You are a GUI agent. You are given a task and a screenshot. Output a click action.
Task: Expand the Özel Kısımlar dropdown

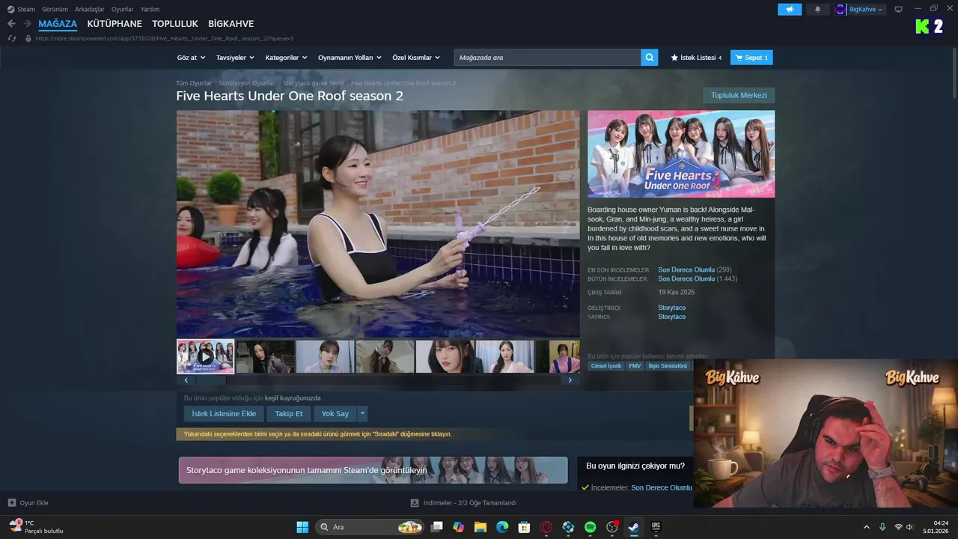coord(416,58)
